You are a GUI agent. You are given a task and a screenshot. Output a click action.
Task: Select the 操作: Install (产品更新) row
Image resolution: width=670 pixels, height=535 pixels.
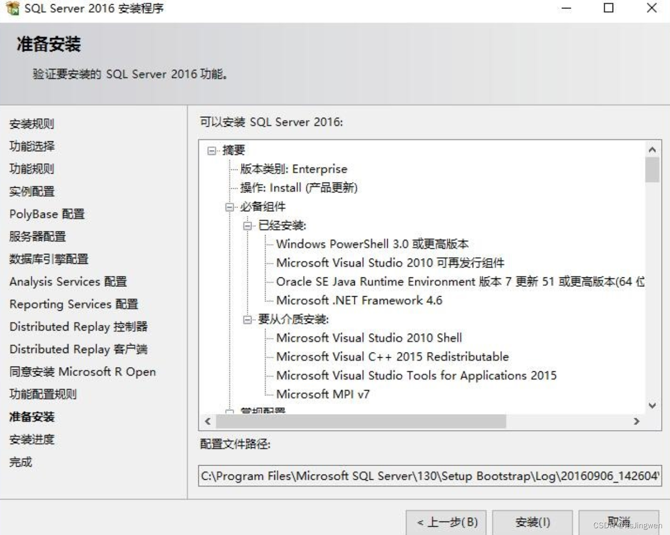[x=298, y=188]
